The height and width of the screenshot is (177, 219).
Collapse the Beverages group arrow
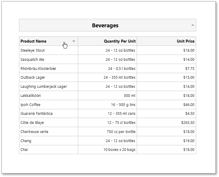coord(193,25)
